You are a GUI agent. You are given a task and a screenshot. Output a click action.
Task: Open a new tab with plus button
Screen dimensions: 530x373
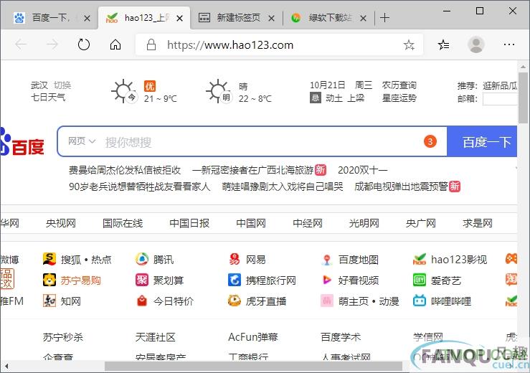pyautogui.click(x=385, y=18)
